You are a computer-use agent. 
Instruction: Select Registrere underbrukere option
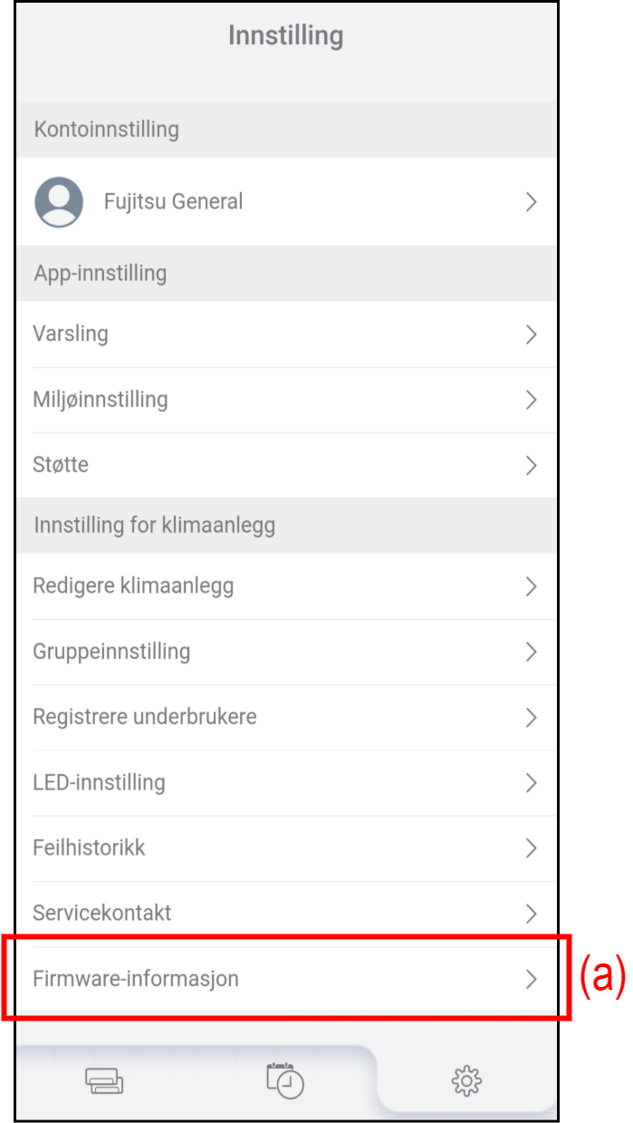coord(145,717)
